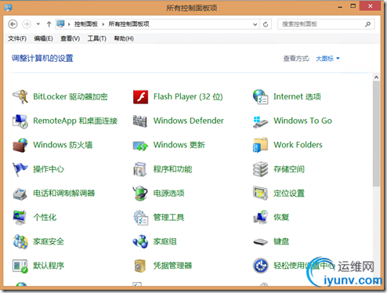387x293 pixels.
Task: Click the 控制面板 breadcrumb link
Action: click(86, 24)
